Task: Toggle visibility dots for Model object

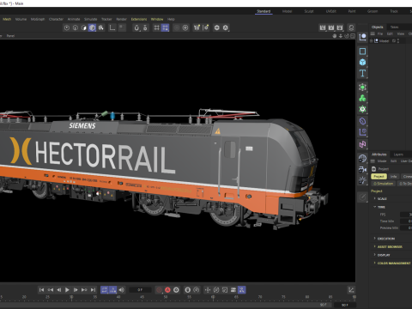Action: pos(398,41)
